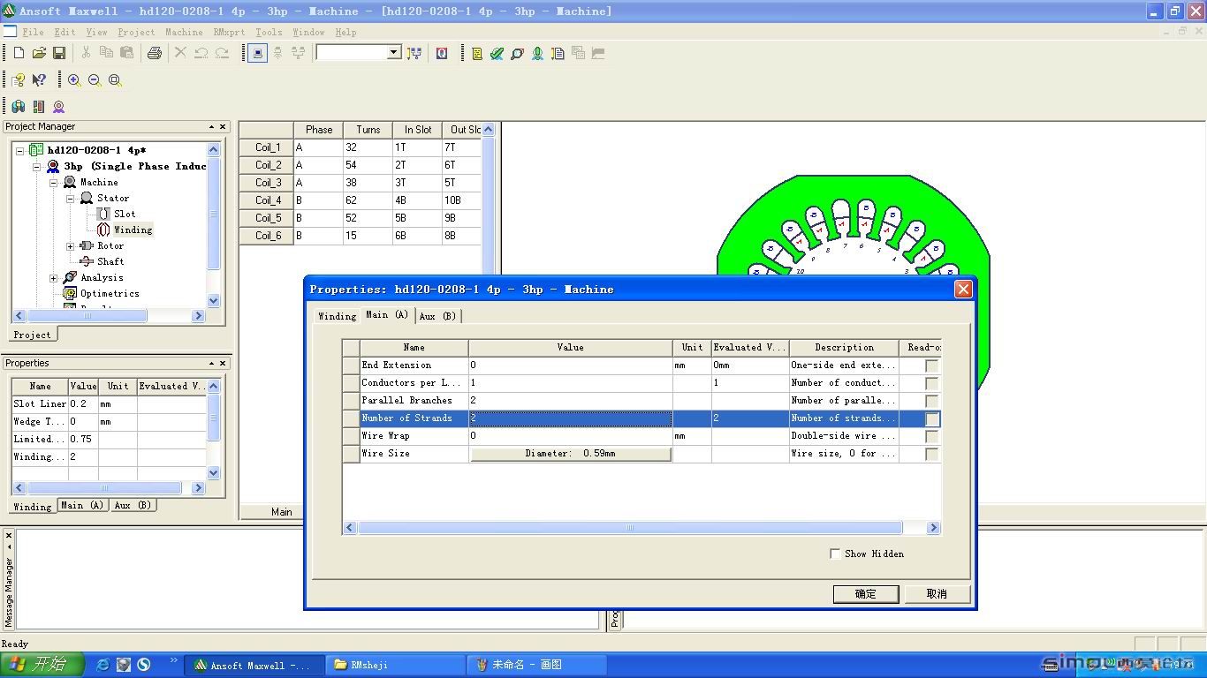The width and height of the screenshot is (1207, 678).
Task: Click the Project Manager panel collapse arrow
Action: pyautogui.click(x=211, y=126)
